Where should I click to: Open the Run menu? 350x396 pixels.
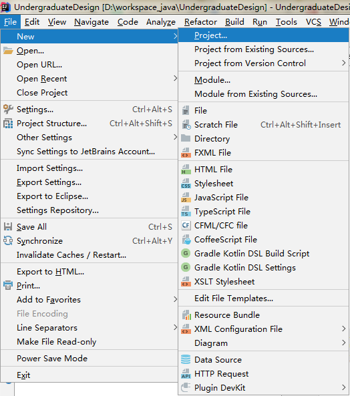[260, 22]
